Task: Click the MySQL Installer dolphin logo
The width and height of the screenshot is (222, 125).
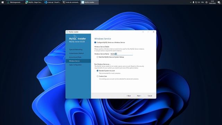Action: coord(75,36)
